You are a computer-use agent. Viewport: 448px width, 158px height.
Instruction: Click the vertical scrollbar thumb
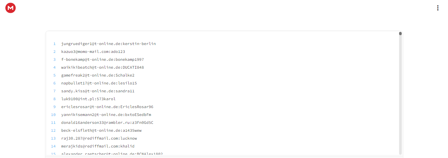tap(400, 34)
